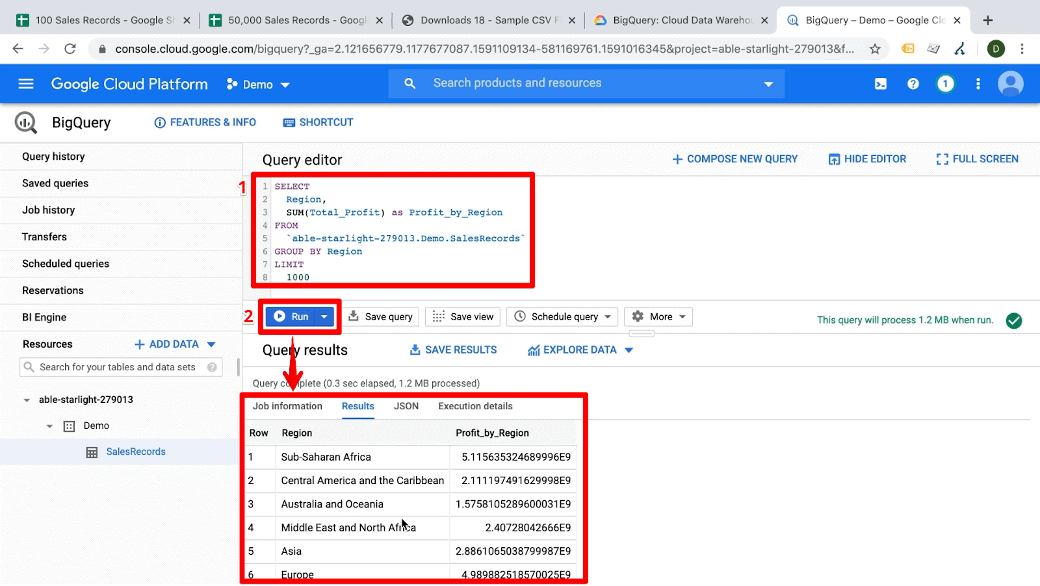Switch to the Execution details tab

tap(474, 406)
